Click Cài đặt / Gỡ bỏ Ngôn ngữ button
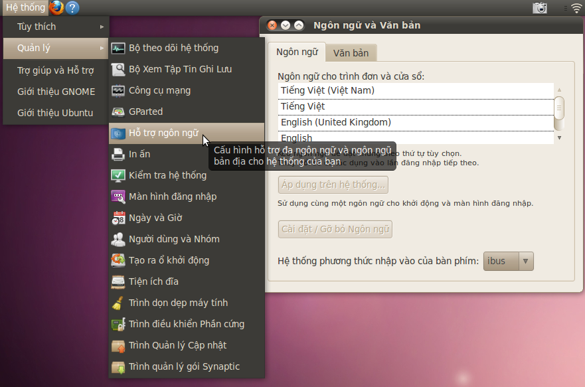585x387 pixels. click(335, 230)
